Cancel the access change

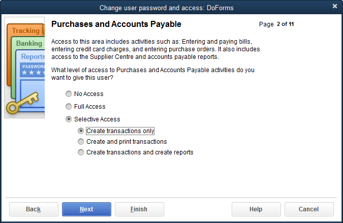(309, 209)
